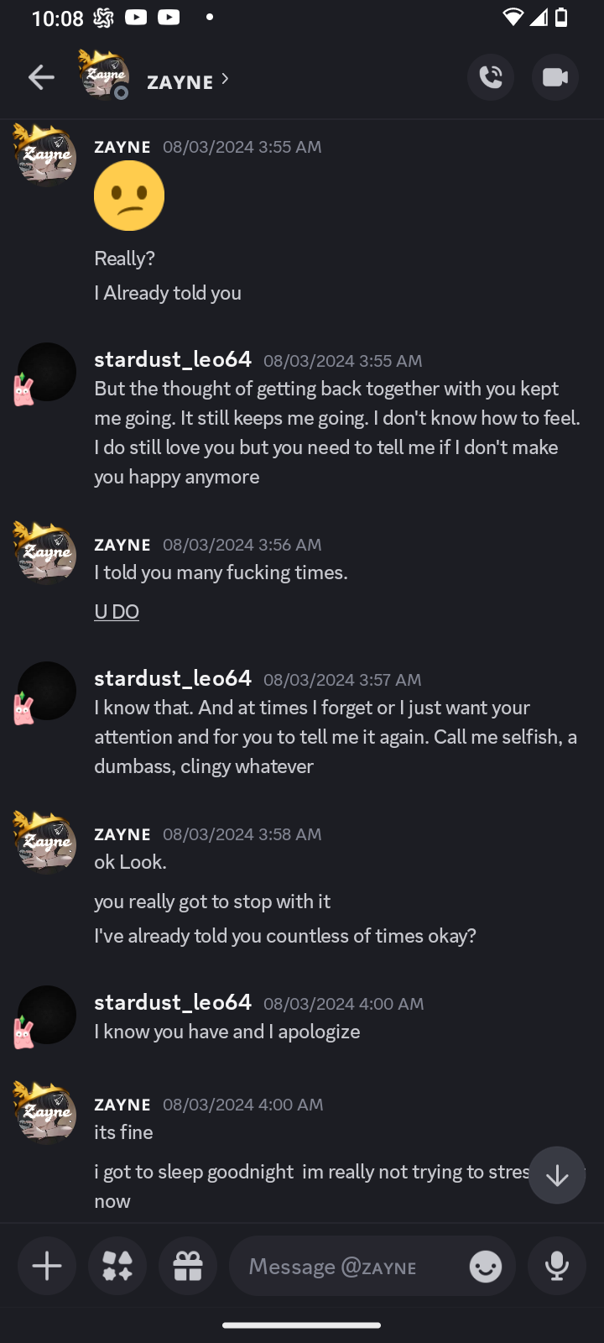
Task: Open the emoji picker
Action: pos(486,1266)
